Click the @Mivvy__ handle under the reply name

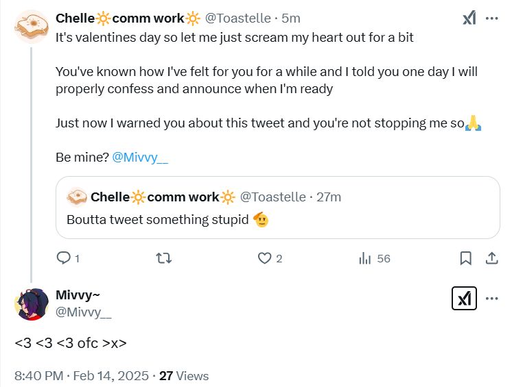click(x=83, y=312)
